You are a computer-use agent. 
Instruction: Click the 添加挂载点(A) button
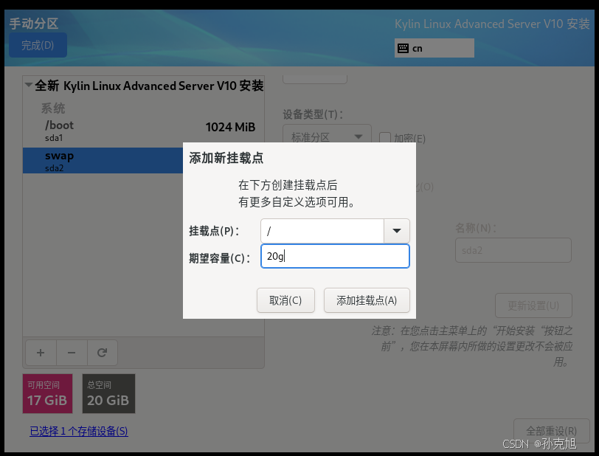pos(367,300)
